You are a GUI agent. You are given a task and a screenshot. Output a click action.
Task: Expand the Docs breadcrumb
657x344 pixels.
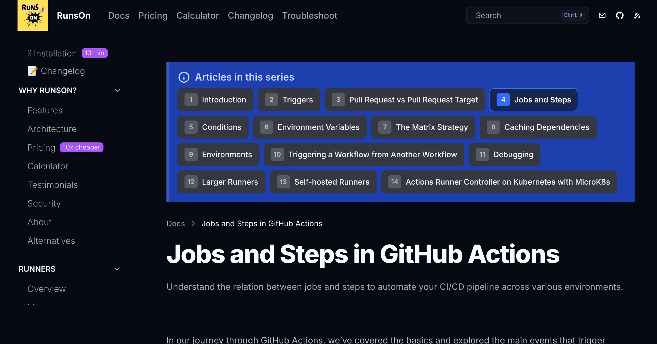175,223
